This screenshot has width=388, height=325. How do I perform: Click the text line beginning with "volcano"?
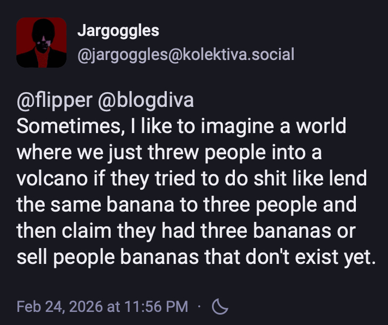[x=192, y=179]
